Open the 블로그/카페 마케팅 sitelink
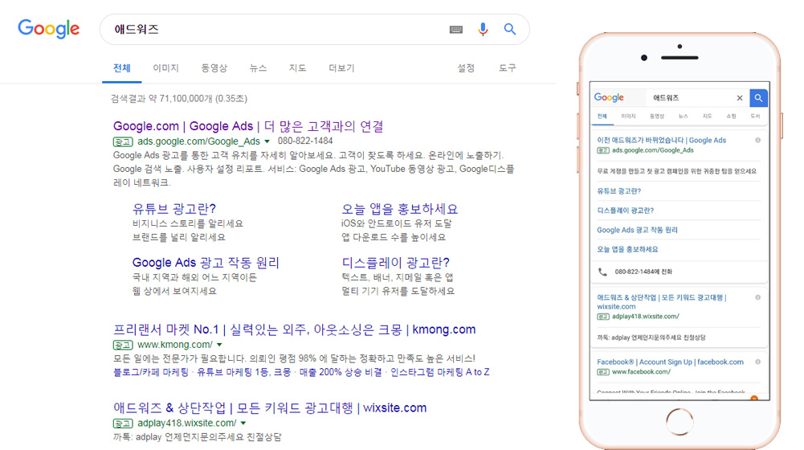The image size is (804, 450). click(x=151, y=372)
